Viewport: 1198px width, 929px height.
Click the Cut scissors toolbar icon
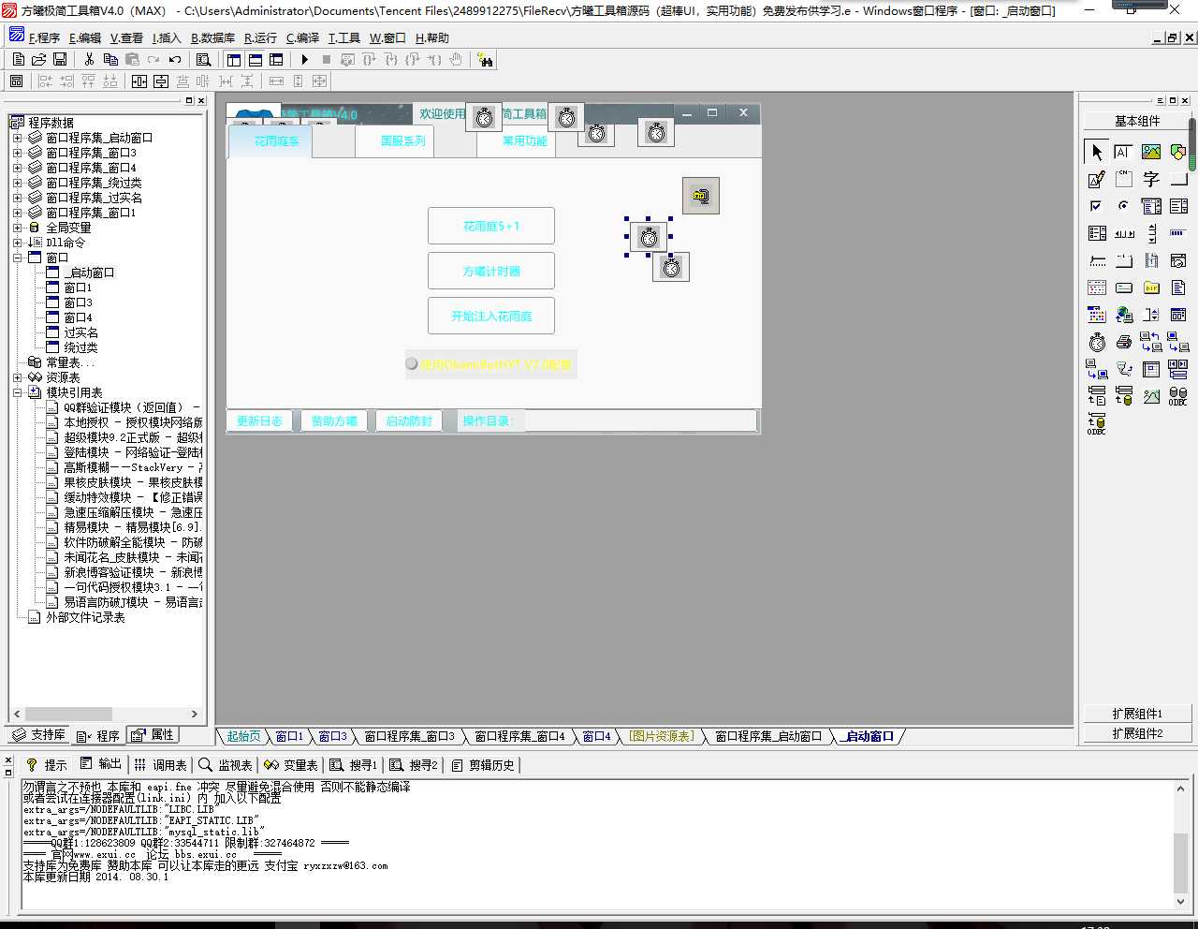tap(89, 59)
